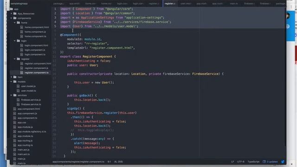
Task: Click the services folder icon
Action: coord(15,95)
